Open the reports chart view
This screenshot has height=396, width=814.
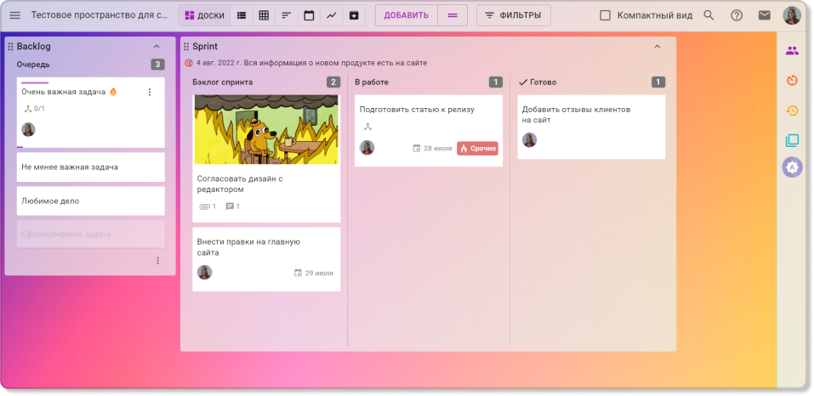331,15
